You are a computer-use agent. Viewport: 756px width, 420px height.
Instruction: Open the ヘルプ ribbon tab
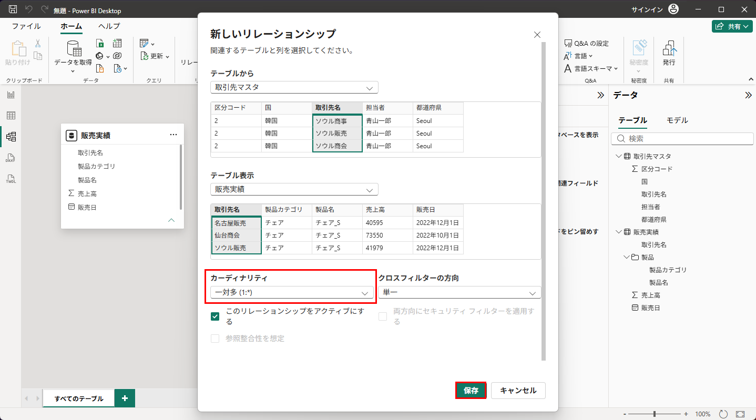pos(109,26)
